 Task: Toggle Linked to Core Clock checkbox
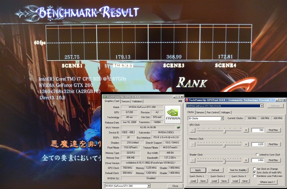[x=257, y=155]
